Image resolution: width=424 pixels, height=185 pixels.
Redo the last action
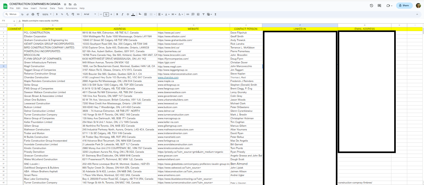coord(28,14)
